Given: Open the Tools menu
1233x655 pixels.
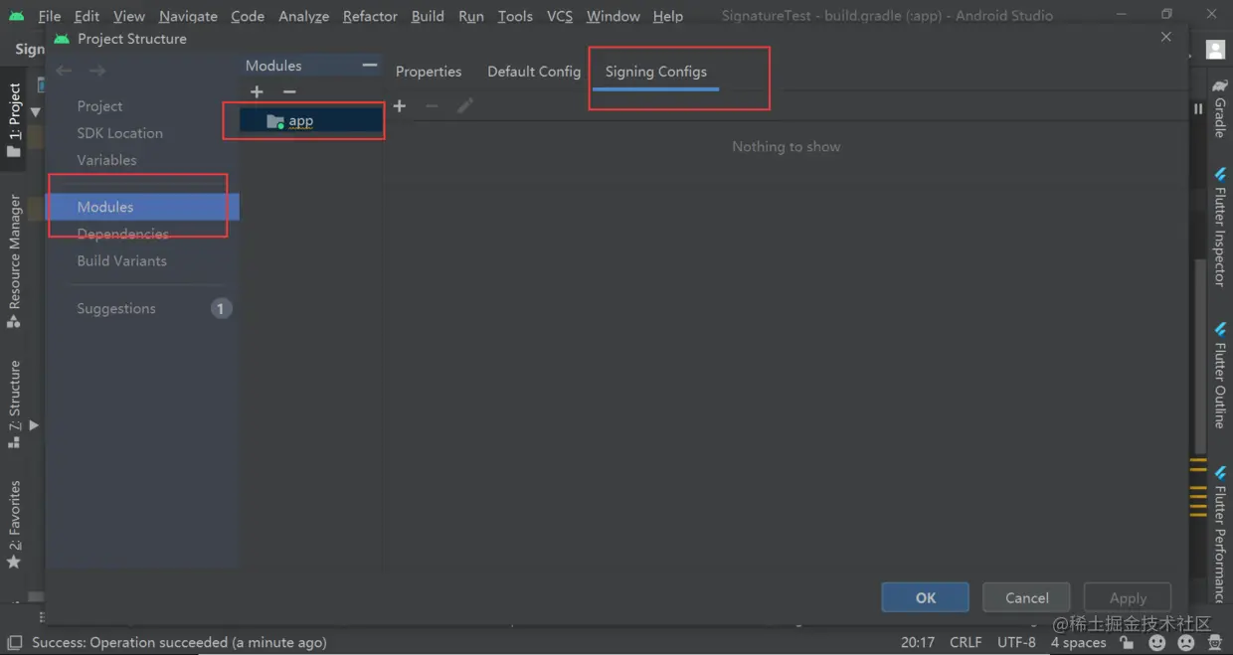Looking at the screenshot, I should (x=515, y=16).
